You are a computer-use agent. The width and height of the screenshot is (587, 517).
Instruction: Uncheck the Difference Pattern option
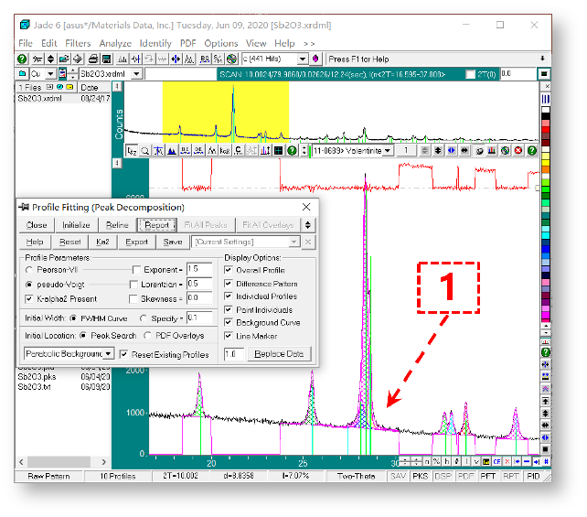click(x=229, y=284)
